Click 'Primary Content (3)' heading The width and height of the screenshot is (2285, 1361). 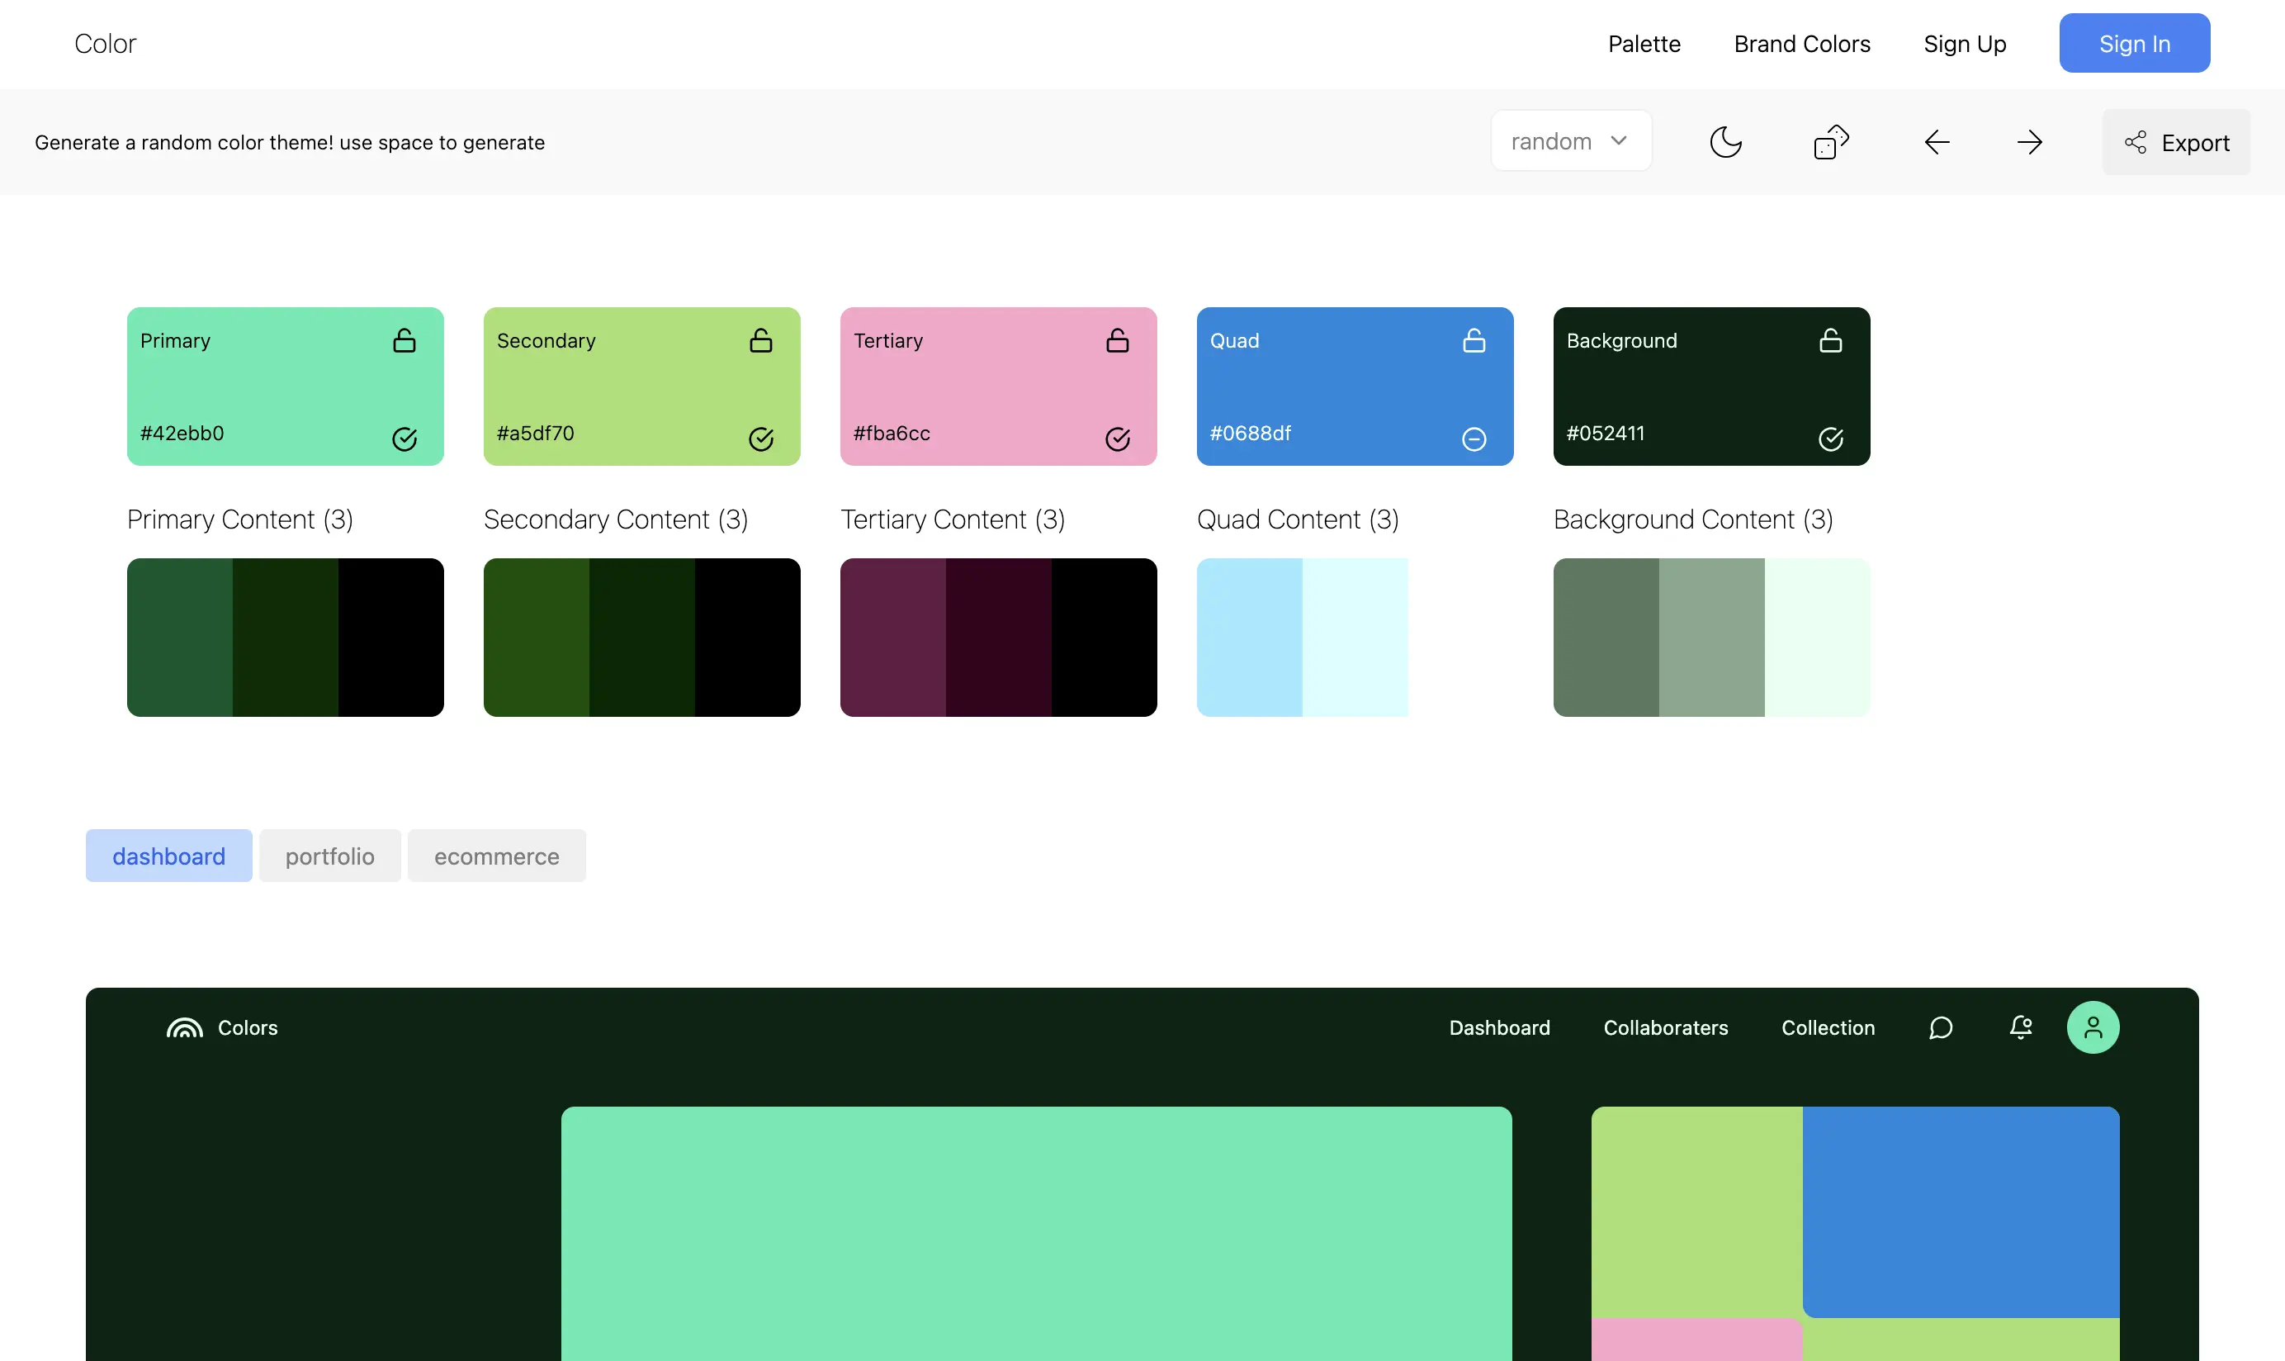(240, 520)
